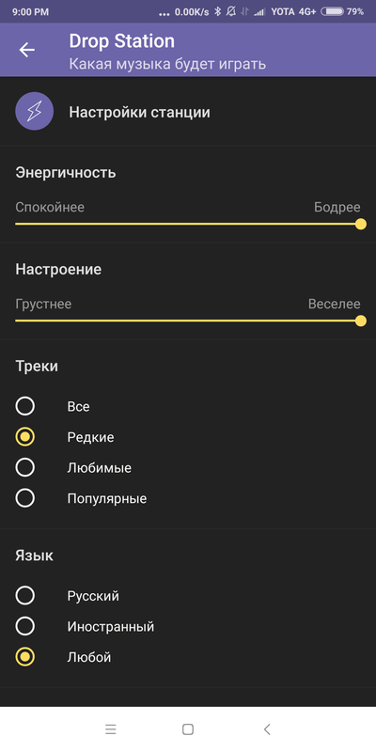The height and width of the screenshot is (752, 376).
Task: Tap the Настройки станции header row
Action: tap(188, 112)
